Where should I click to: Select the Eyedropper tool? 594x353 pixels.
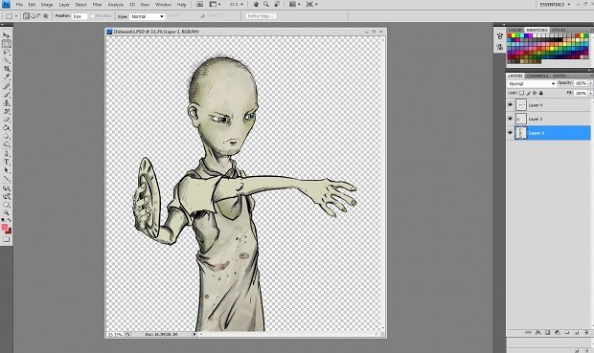(7, 77)
